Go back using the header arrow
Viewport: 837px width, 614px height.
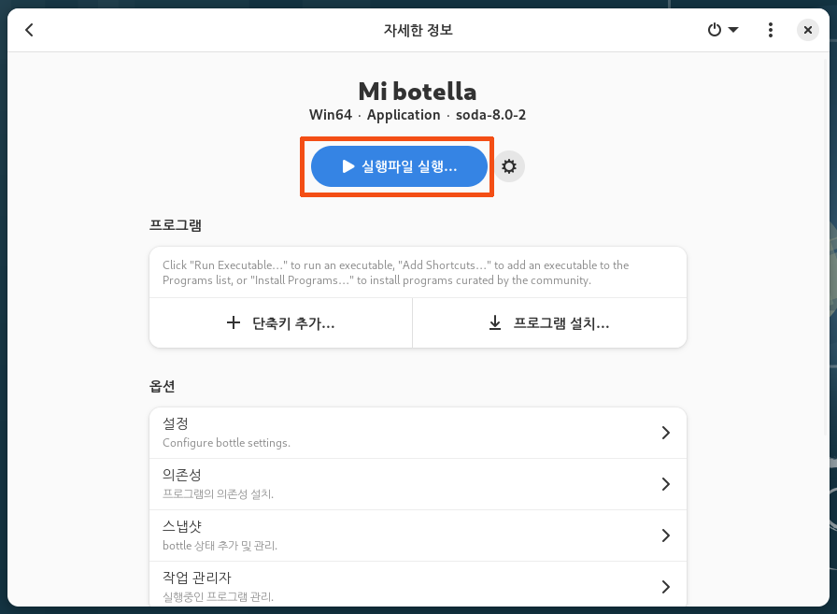(29, 30)
